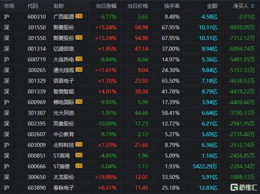Select stock code 300265

pos(37,70)
